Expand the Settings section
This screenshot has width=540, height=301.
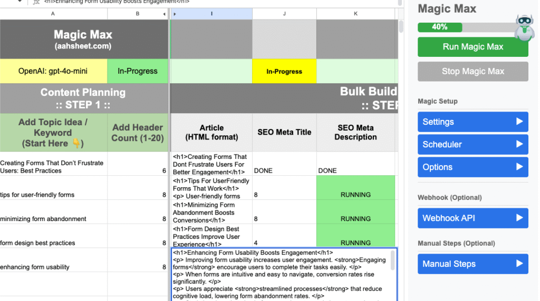(472, 122)
